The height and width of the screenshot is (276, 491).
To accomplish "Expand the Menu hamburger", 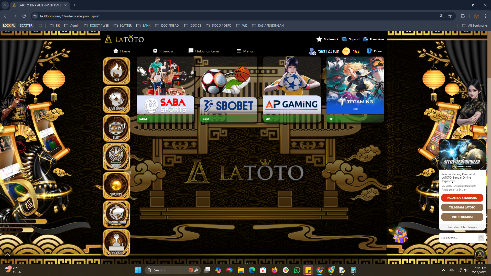I will (x=245, y=51).
